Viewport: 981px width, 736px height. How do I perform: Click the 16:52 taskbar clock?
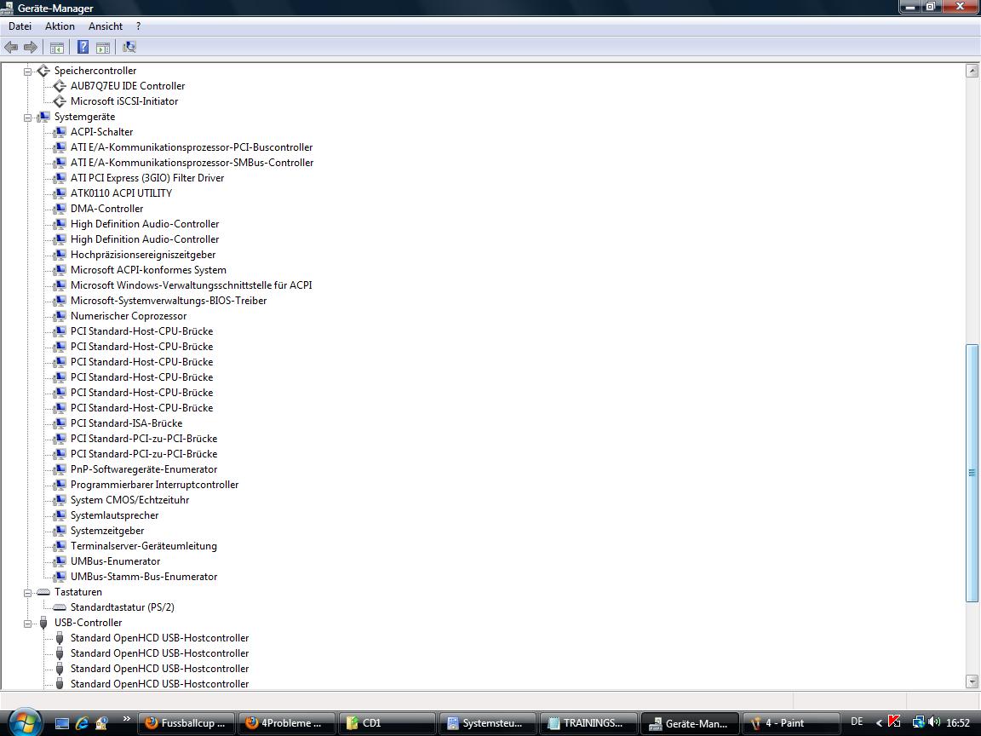pyautogui.click(x=958, y=723)
